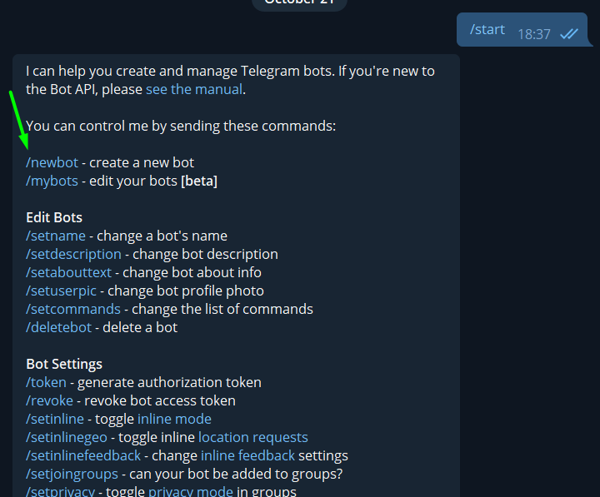The height and width of the screenshot is (497, 600).
Task: Select the /revoke command
Action: [x=49, y=401]
